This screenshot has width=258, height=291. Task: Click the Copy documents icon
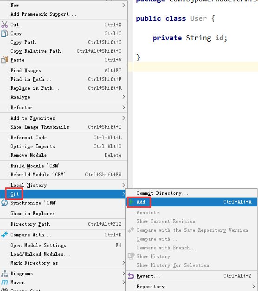[5, 33]
